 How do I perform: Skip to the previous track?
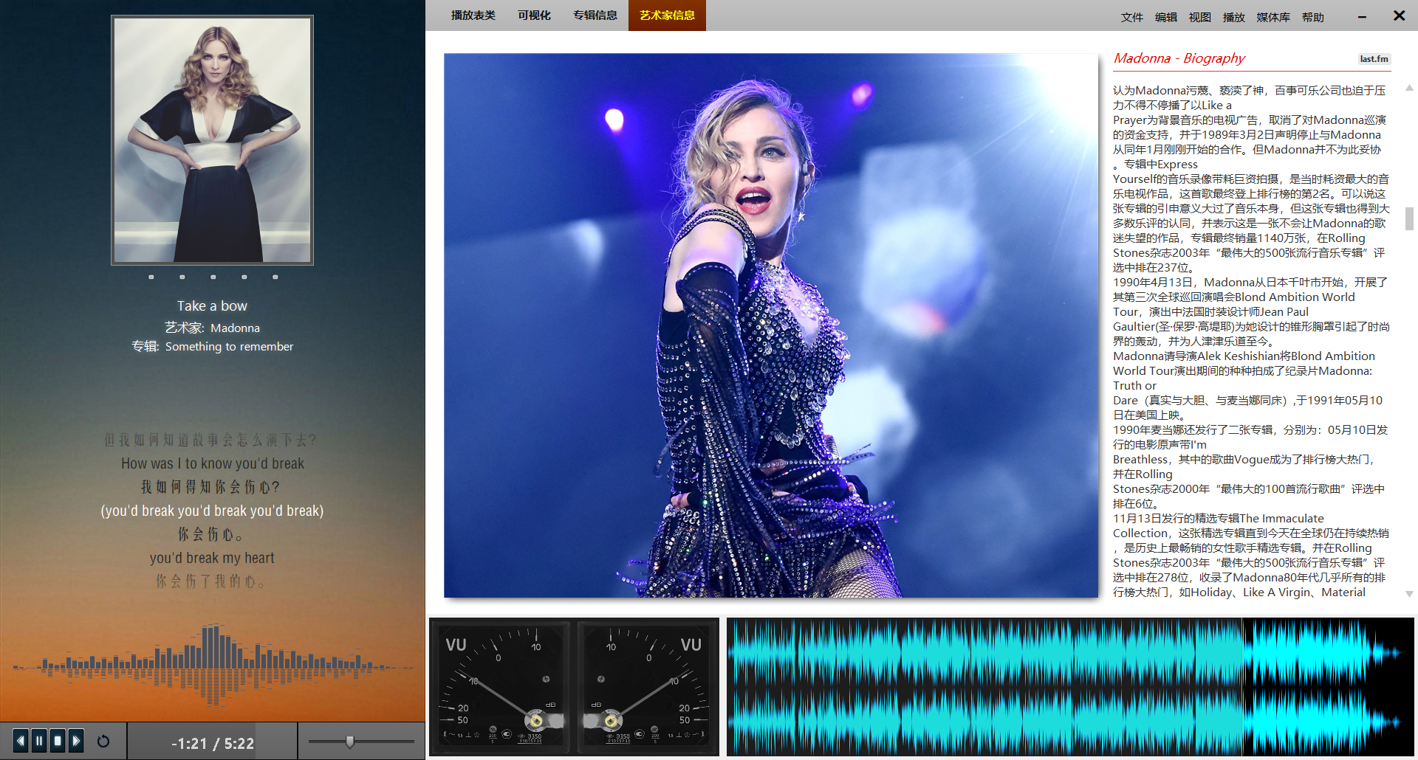pyautogui.click(x=21, y=740)
